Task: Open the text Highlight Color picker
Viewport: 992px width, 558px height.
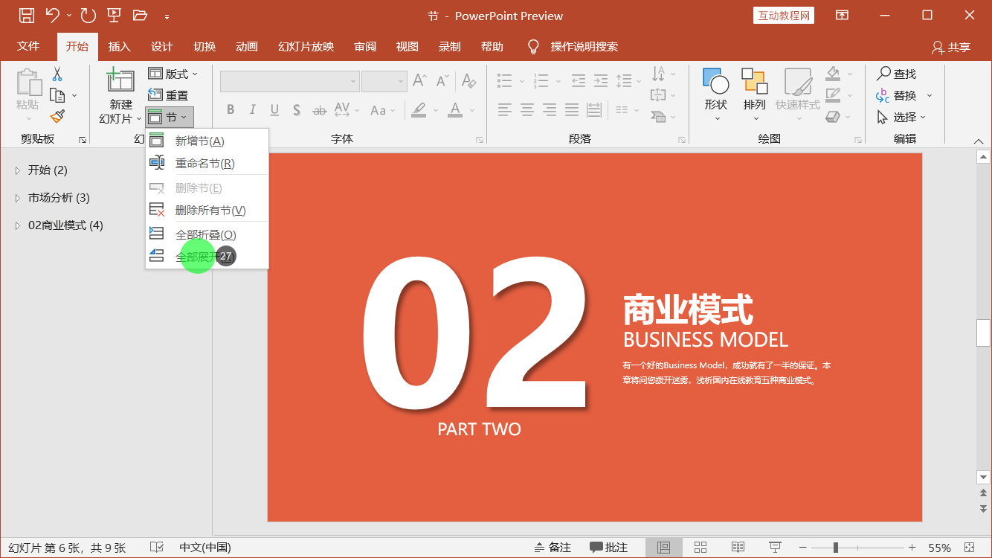Action: tap(419, 110)
